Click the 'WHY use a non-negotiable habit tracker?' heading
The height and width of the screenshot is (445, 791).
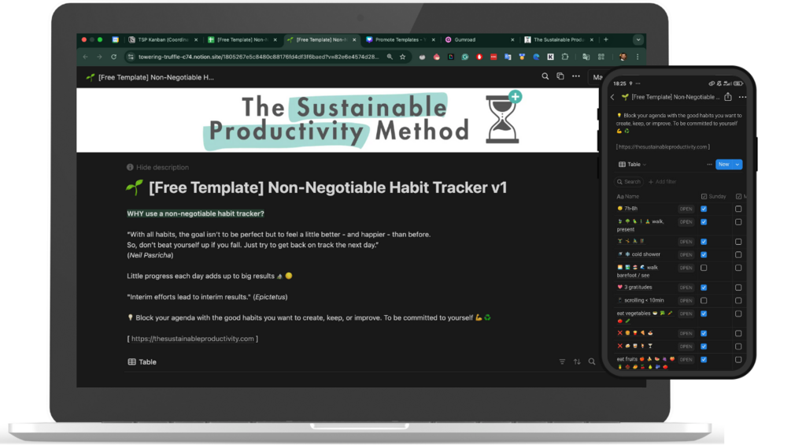pyautogui.click(x=195, y=213)
